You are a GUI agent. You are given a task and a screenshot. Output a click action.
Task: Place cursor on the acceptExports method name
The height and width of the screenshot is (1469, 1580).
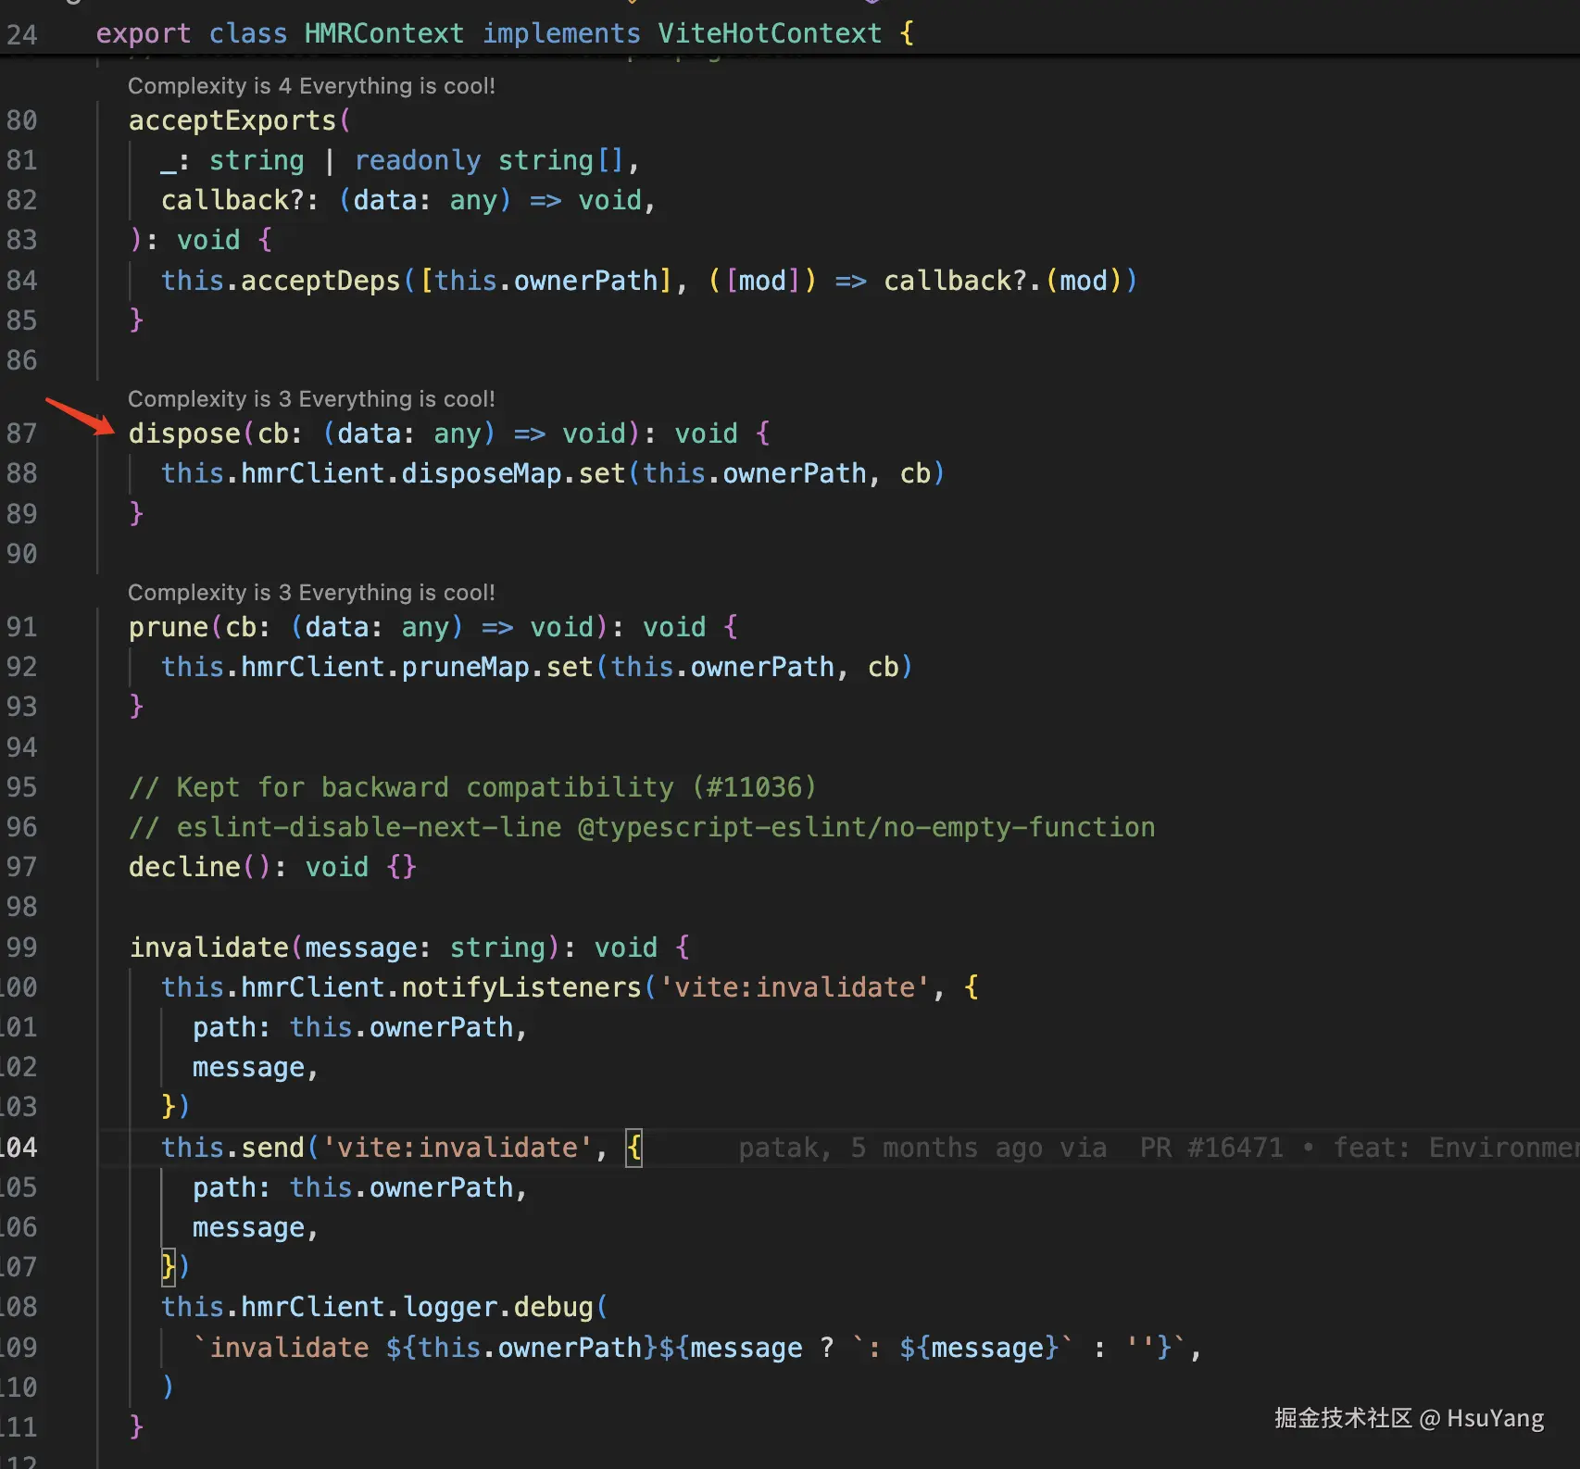pos(232,120)
